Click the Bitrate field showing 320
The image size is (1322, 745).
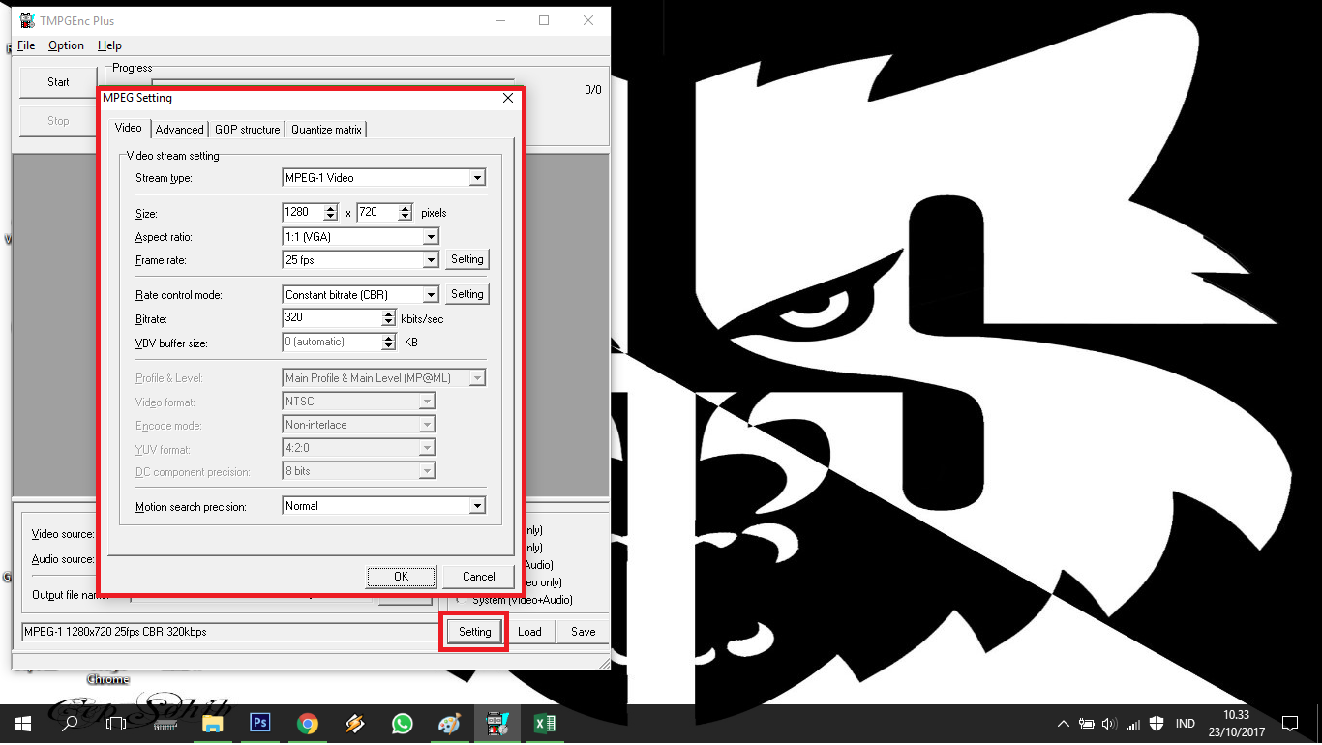coord(331,317)
